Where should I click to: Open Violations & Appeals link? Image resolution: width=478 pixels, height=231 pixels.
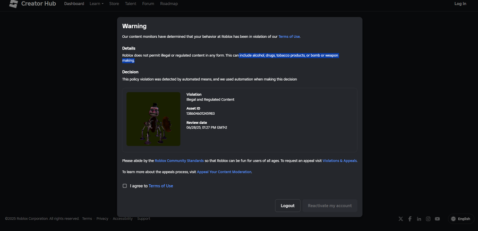pyautogui.click(x=339, y=160)
